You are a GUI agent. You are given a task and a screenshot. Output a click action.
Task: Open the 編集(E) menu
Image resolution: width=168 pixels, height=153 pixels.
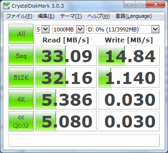pyautogui.click(x=46, y=16)
